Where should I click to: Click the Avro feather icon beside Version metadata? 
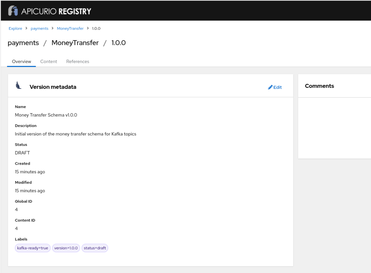point(18,85)
